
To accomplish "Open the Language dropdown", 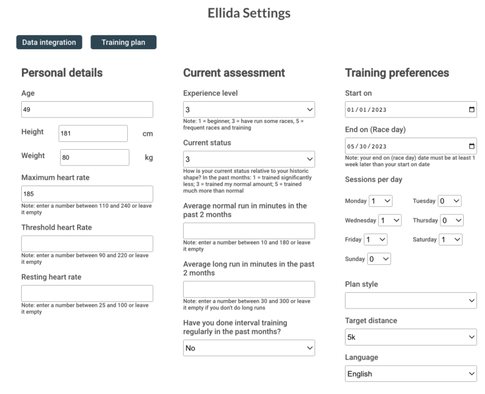I will coord(410,374).
